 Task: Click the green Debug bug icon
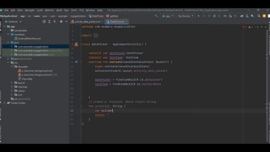(214, 16)
